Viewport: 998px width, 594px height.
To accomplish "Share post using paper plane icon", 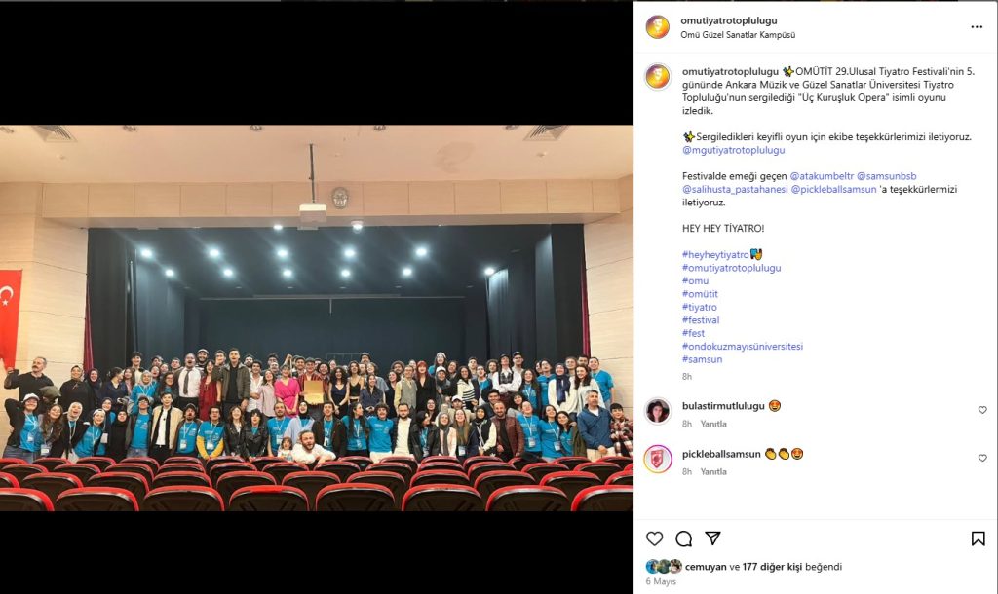I will pos(712,538).
